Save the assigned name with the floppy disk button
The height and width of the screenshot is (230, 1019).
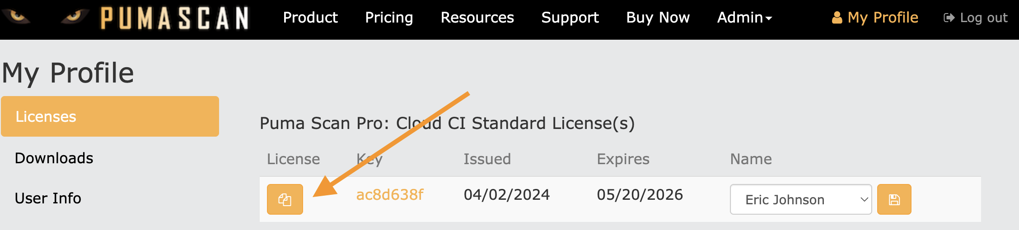coord(894,199)
